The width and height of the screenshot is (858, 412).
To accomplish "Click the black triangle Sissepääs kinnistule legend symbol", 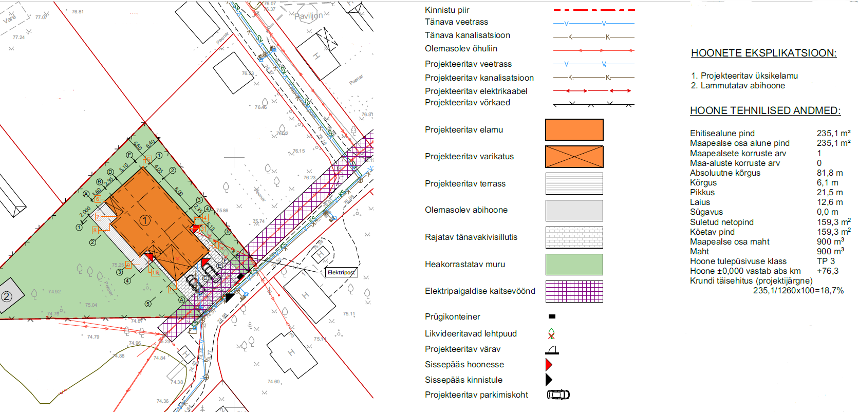I will click(549, 380).
